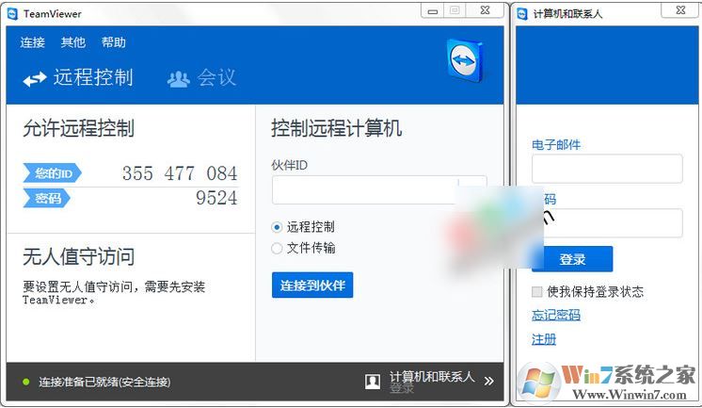Click the TeamViewer title bar app icon
Viewport: 702px width, 408px height.
(12, 14)
